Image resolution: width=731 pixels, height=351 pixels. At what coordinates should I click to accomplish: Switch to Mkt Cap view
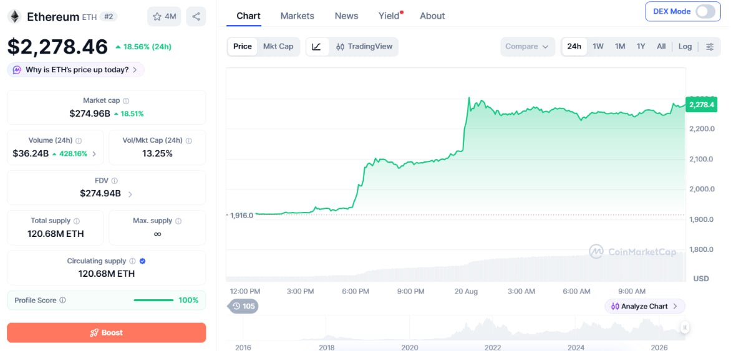pos(278,47)
